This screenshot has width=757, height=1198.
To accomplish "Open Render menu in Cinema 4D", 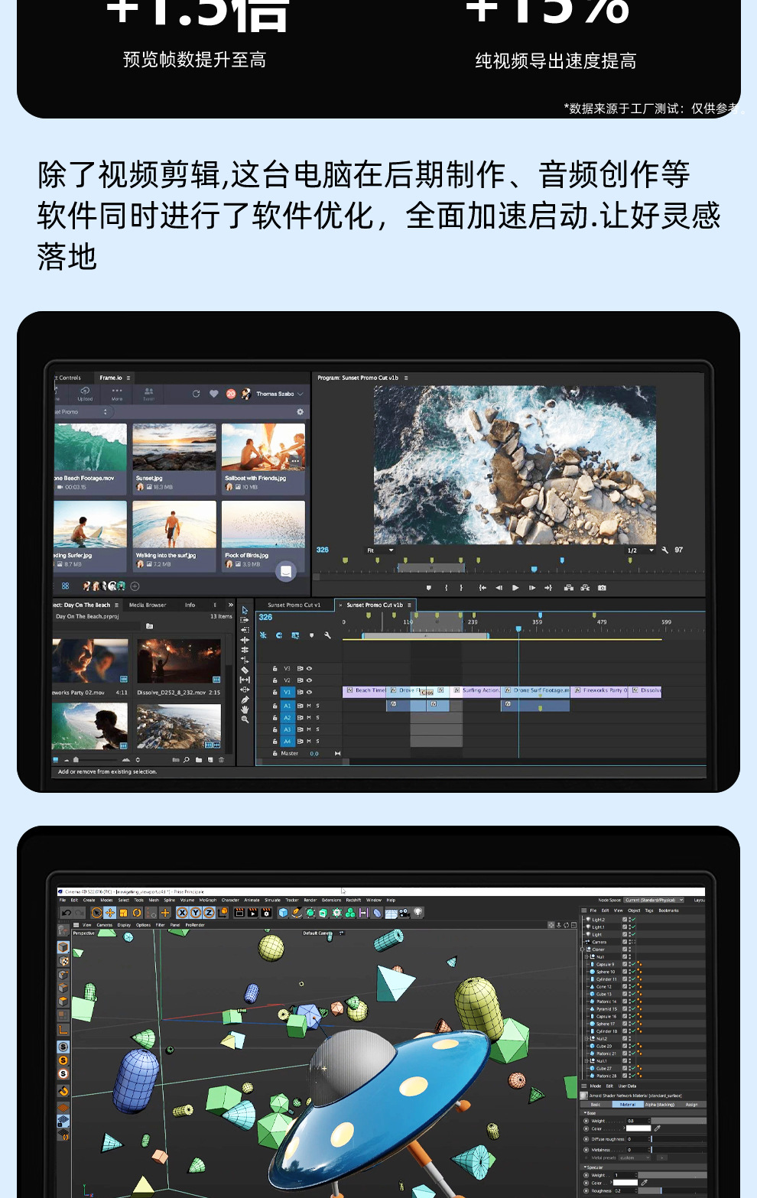I will pos(310,900).
